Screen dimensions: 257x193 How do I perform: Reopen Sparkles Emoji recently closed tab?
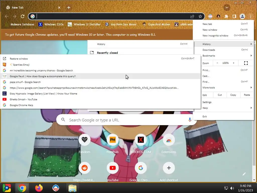[x=100, y=65]
